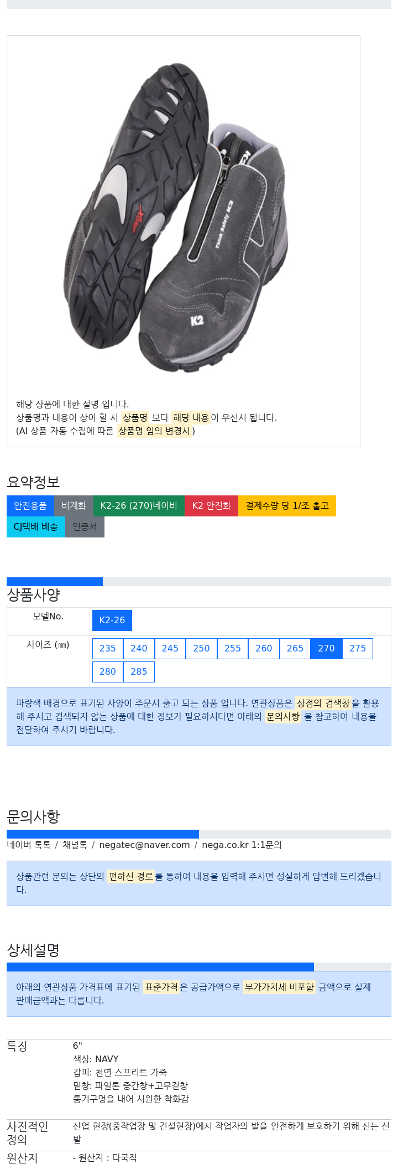Open nega.co.kr 1:1문의 link

click(242, 845)
